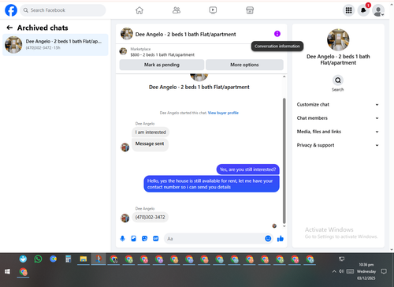
Task: Open the View buyer profile link
Action: tap(223, 113)
